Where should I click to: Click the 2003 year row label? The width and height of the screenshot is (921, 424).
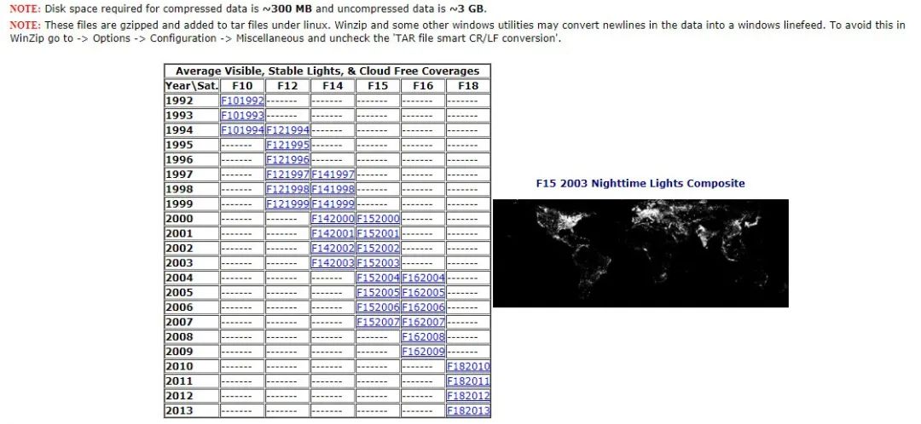tap(179, 263)
